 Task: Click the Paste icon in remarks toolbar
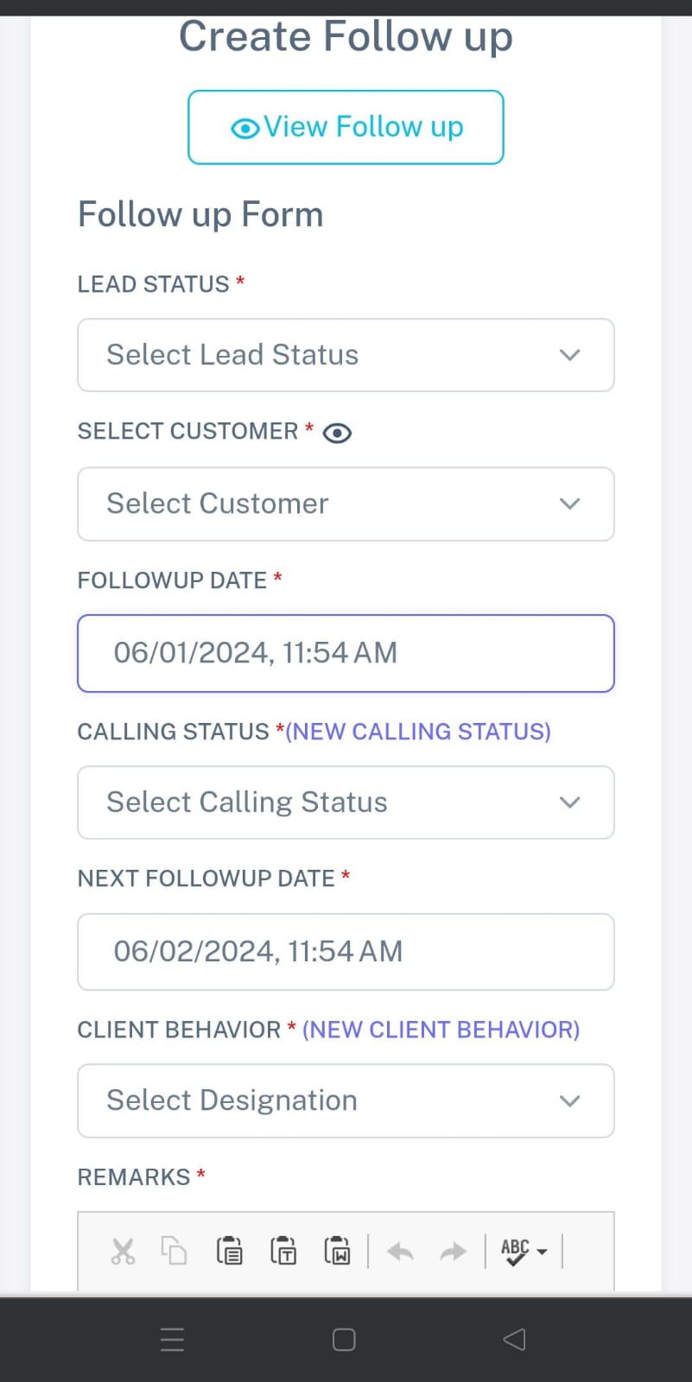tap(229, 1251)
